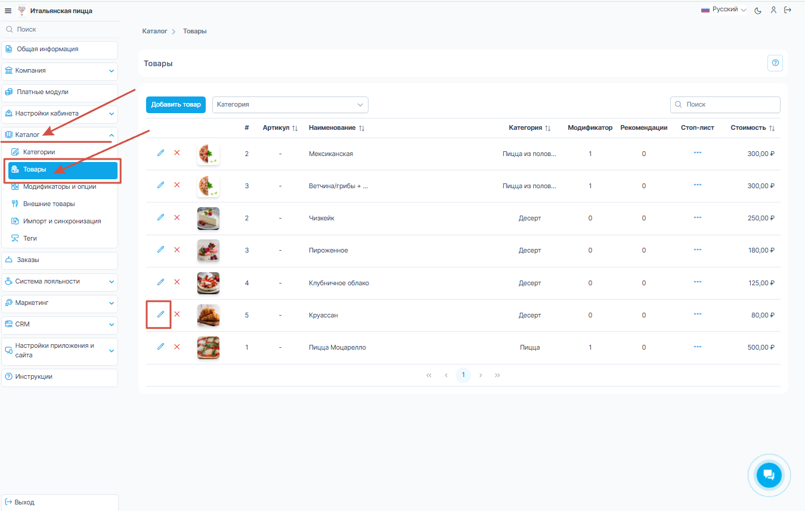
Task: Edit the Чизкейк product
Action: click(x=160, y=217)
